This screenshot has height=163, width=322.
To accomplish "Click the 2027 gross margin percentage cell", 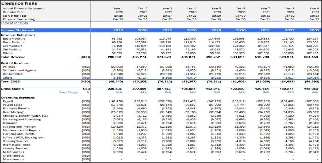I will (x=168, y=92).
